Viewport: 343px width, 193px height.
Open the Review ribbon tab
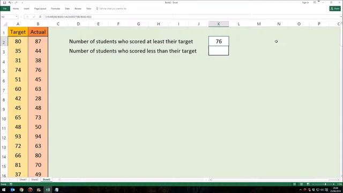click(78, 9)
